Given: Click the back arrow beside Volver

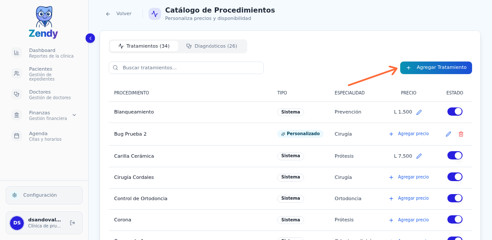Looking at the screenshot, I should click(108, 14).
